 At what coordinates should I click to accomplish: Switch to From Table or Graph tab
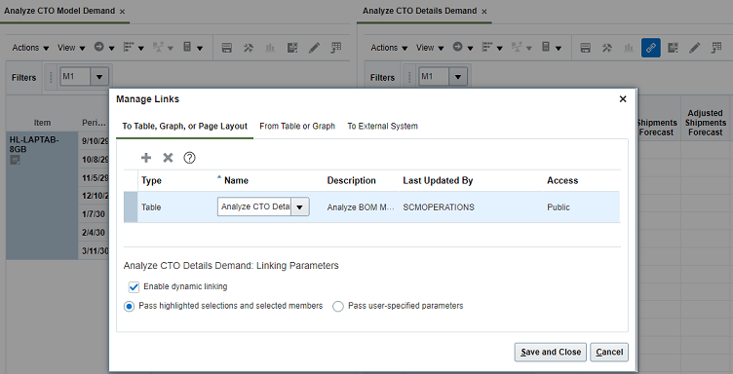coord(297,126)
